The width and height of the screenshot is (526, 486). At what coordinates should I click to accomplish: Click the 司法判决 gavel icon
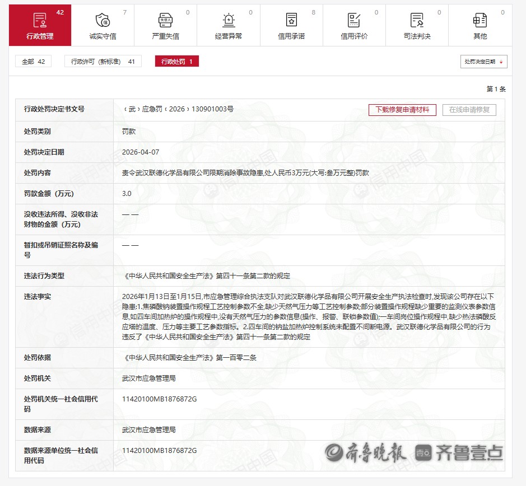[417, 21]
